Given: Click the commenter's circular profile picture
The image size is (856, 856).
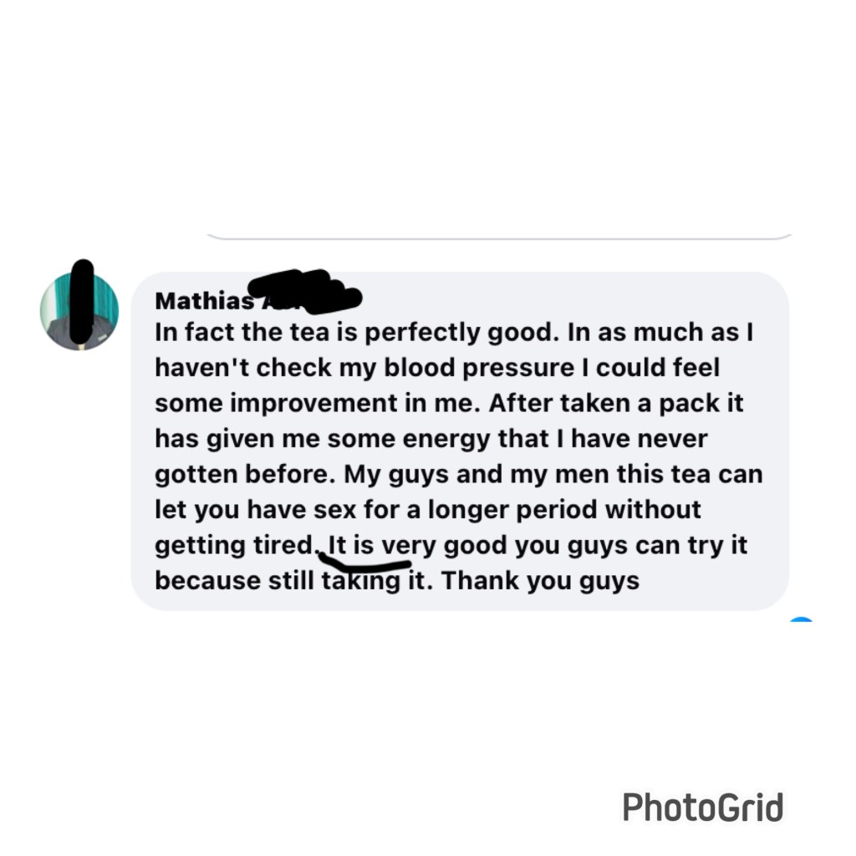Looking at the screenshot, I should coord(79,311).
